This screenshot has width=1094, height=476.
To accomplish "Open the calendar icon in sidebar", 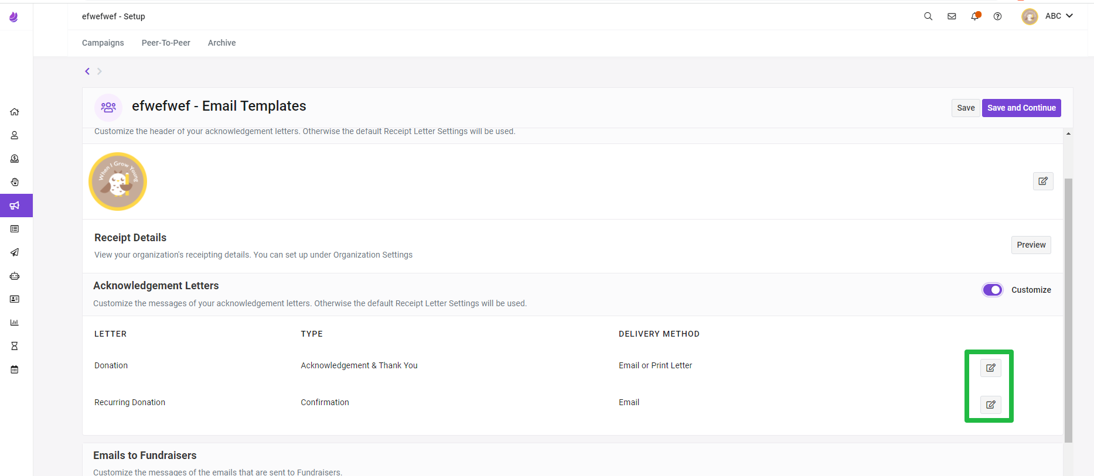I will pyautogui.click(x=15, y=369).
